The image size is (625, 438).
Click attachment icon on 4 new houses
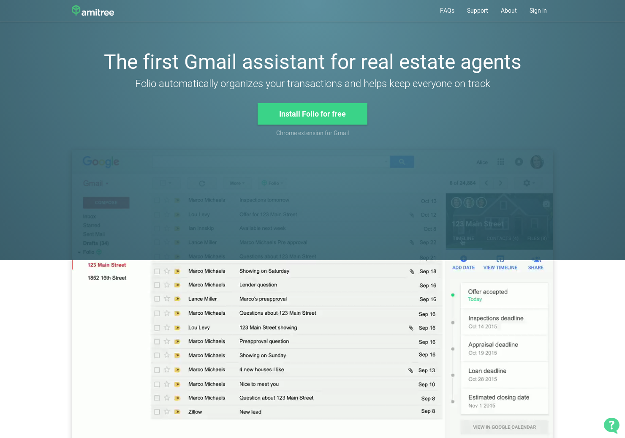[410, 370]
